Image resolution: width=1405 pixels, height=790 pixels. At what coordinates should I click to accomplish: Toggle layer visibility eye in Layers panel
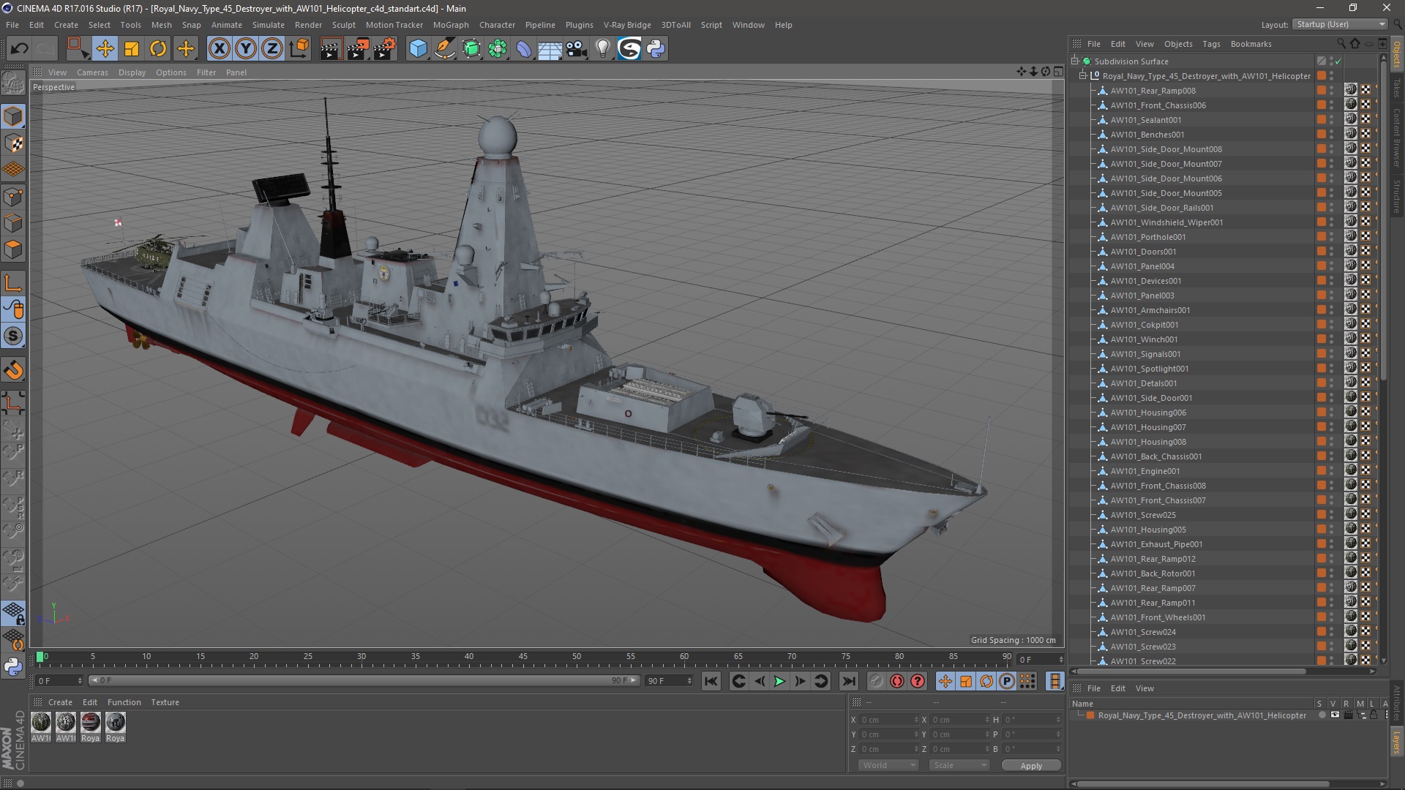click(x=1335, y=715)
